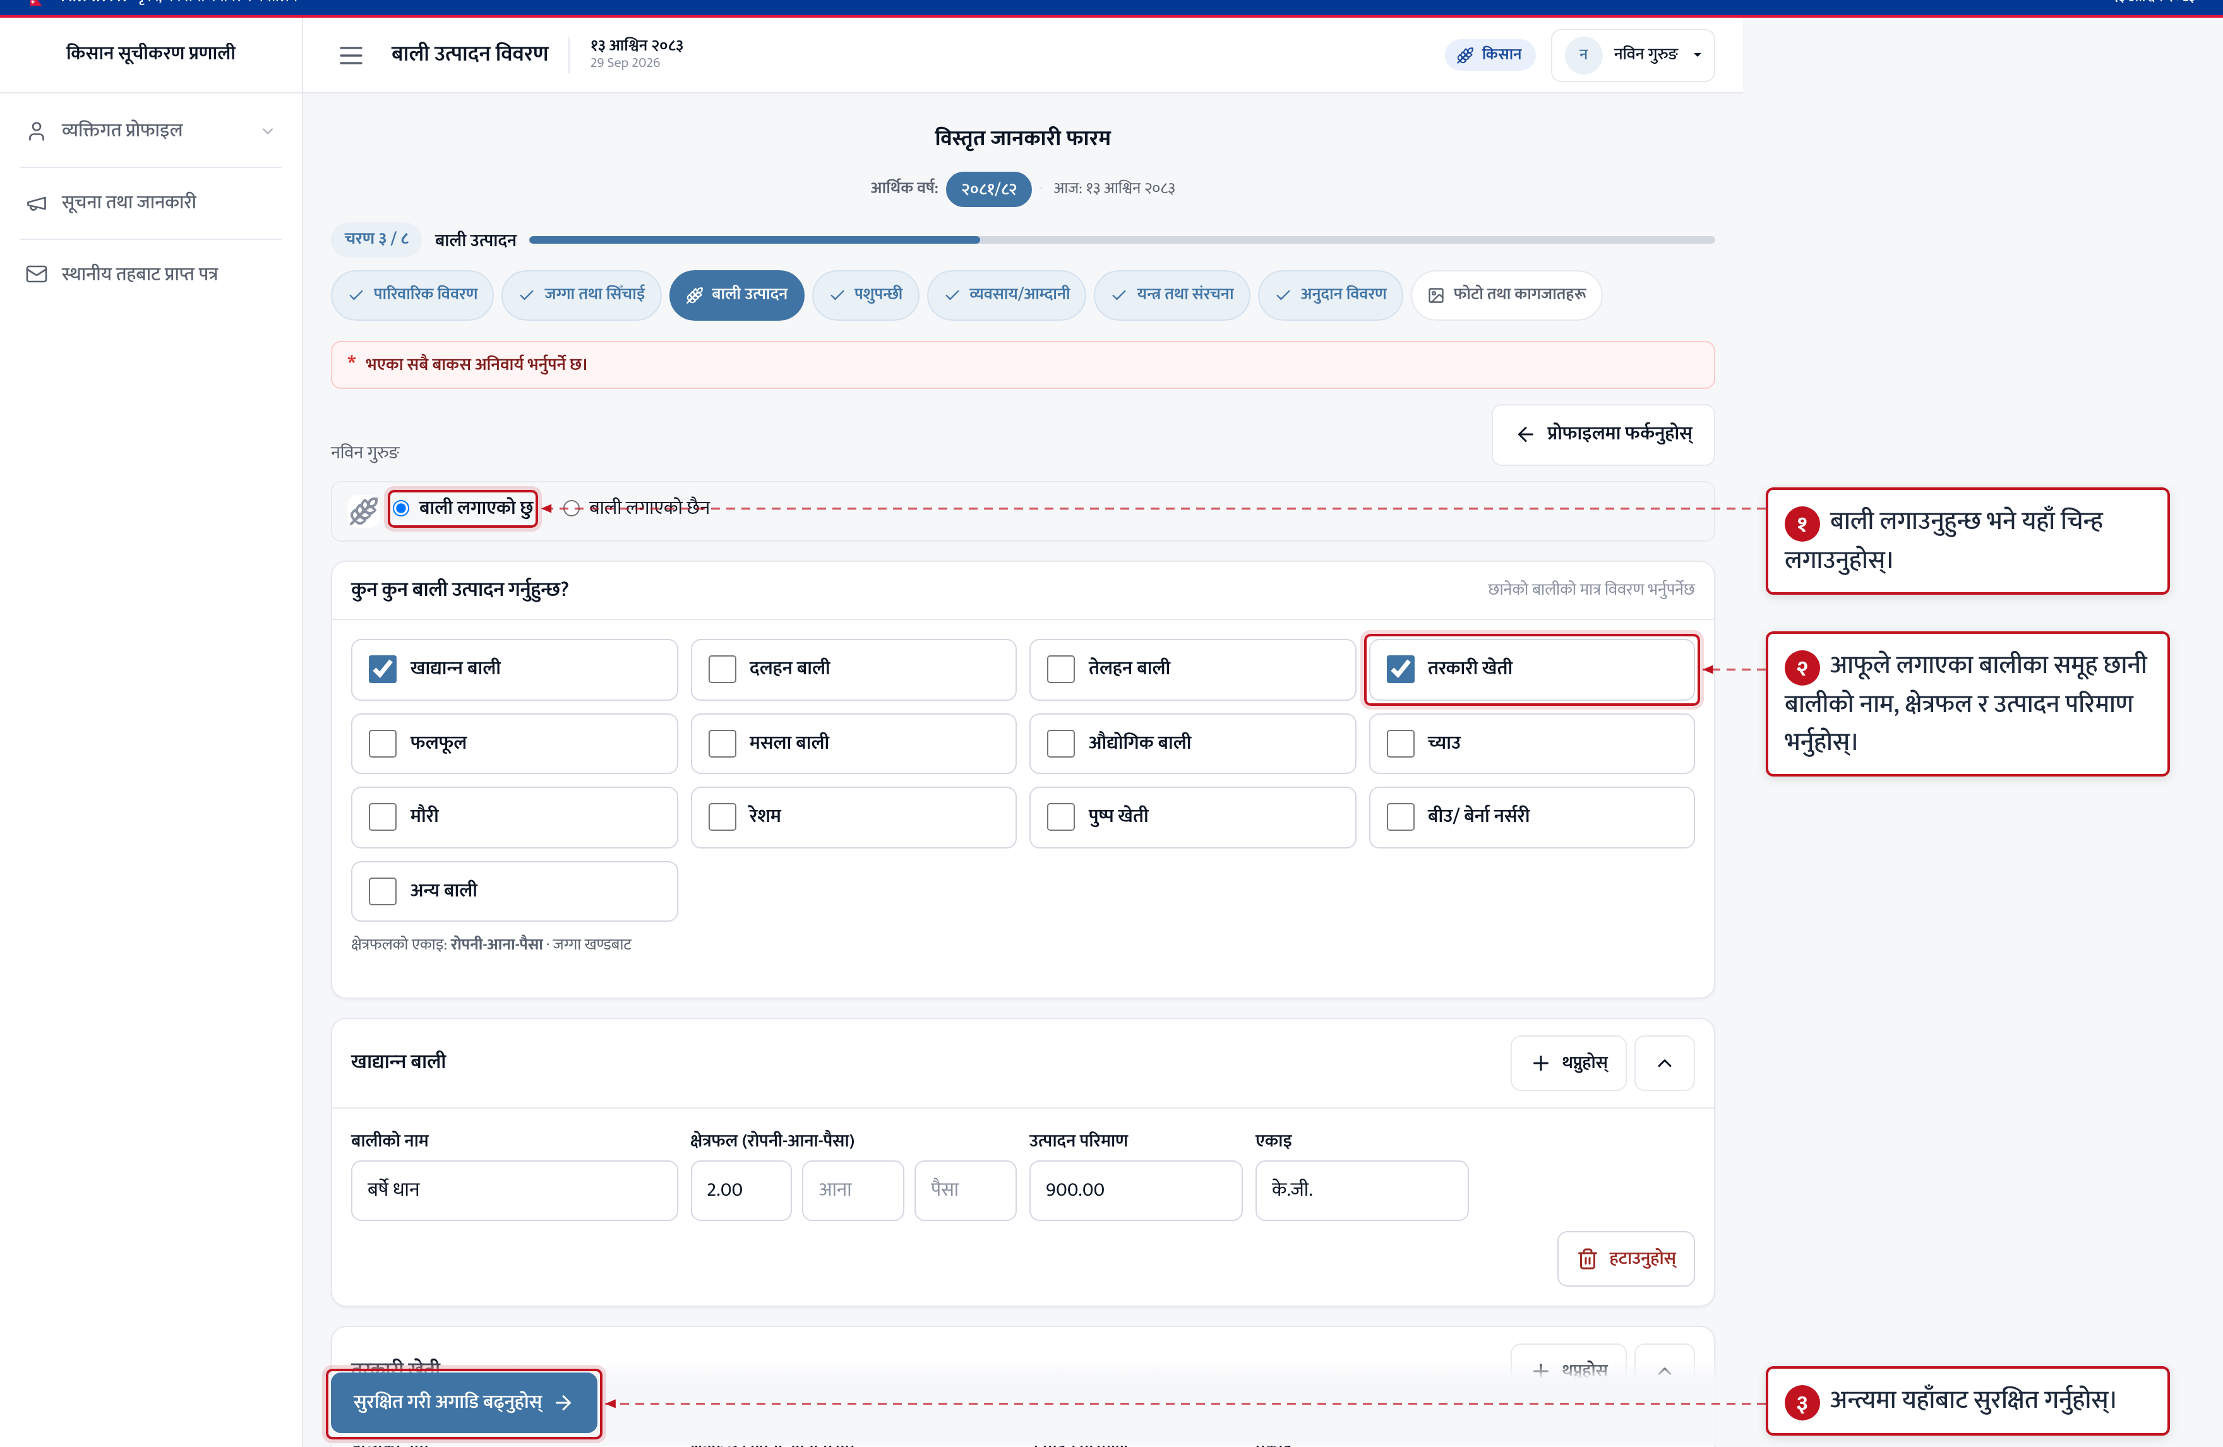This screenshot has width=2223, height=1447.
Task: Check the पुष्प खेती checkbox
Action: 1060,817
